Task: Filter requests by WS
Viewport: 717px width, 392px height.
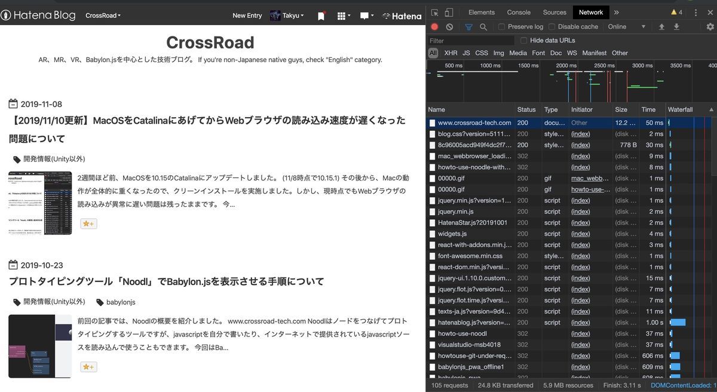Action: [572, 53]
